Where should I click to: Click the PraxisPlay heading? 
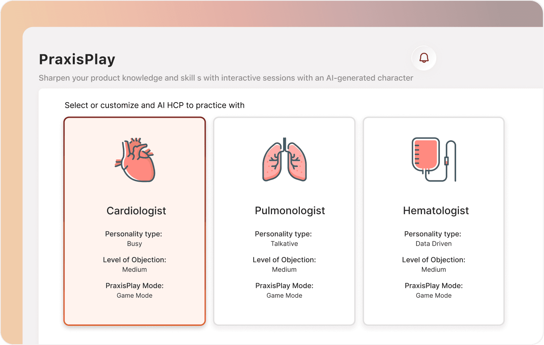coord(77,59)
